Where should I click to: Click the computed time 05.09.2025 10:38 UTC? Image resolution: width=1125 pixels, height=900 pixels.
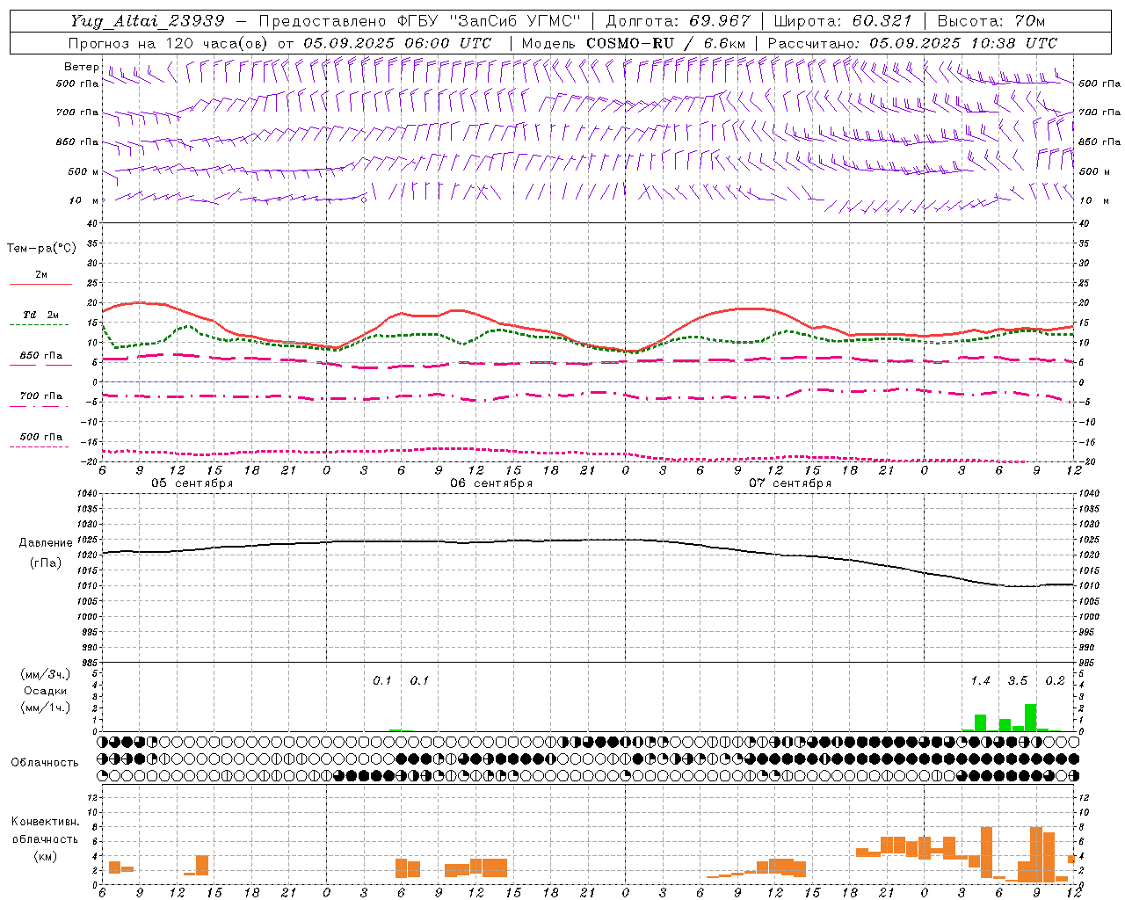[x=963, y=43]
